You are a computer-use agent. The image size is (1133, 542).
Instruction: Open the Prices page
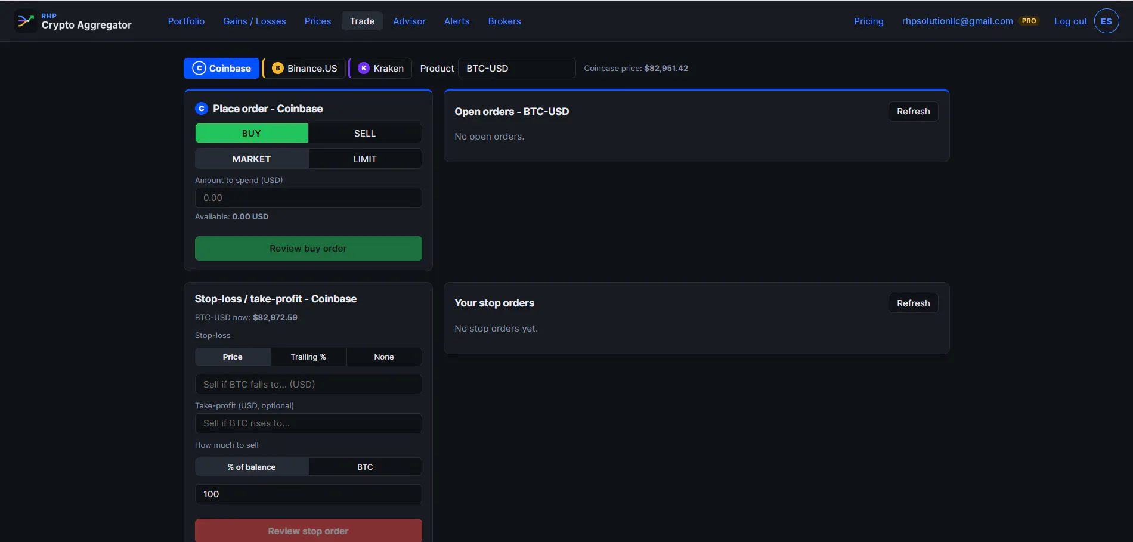318,21
